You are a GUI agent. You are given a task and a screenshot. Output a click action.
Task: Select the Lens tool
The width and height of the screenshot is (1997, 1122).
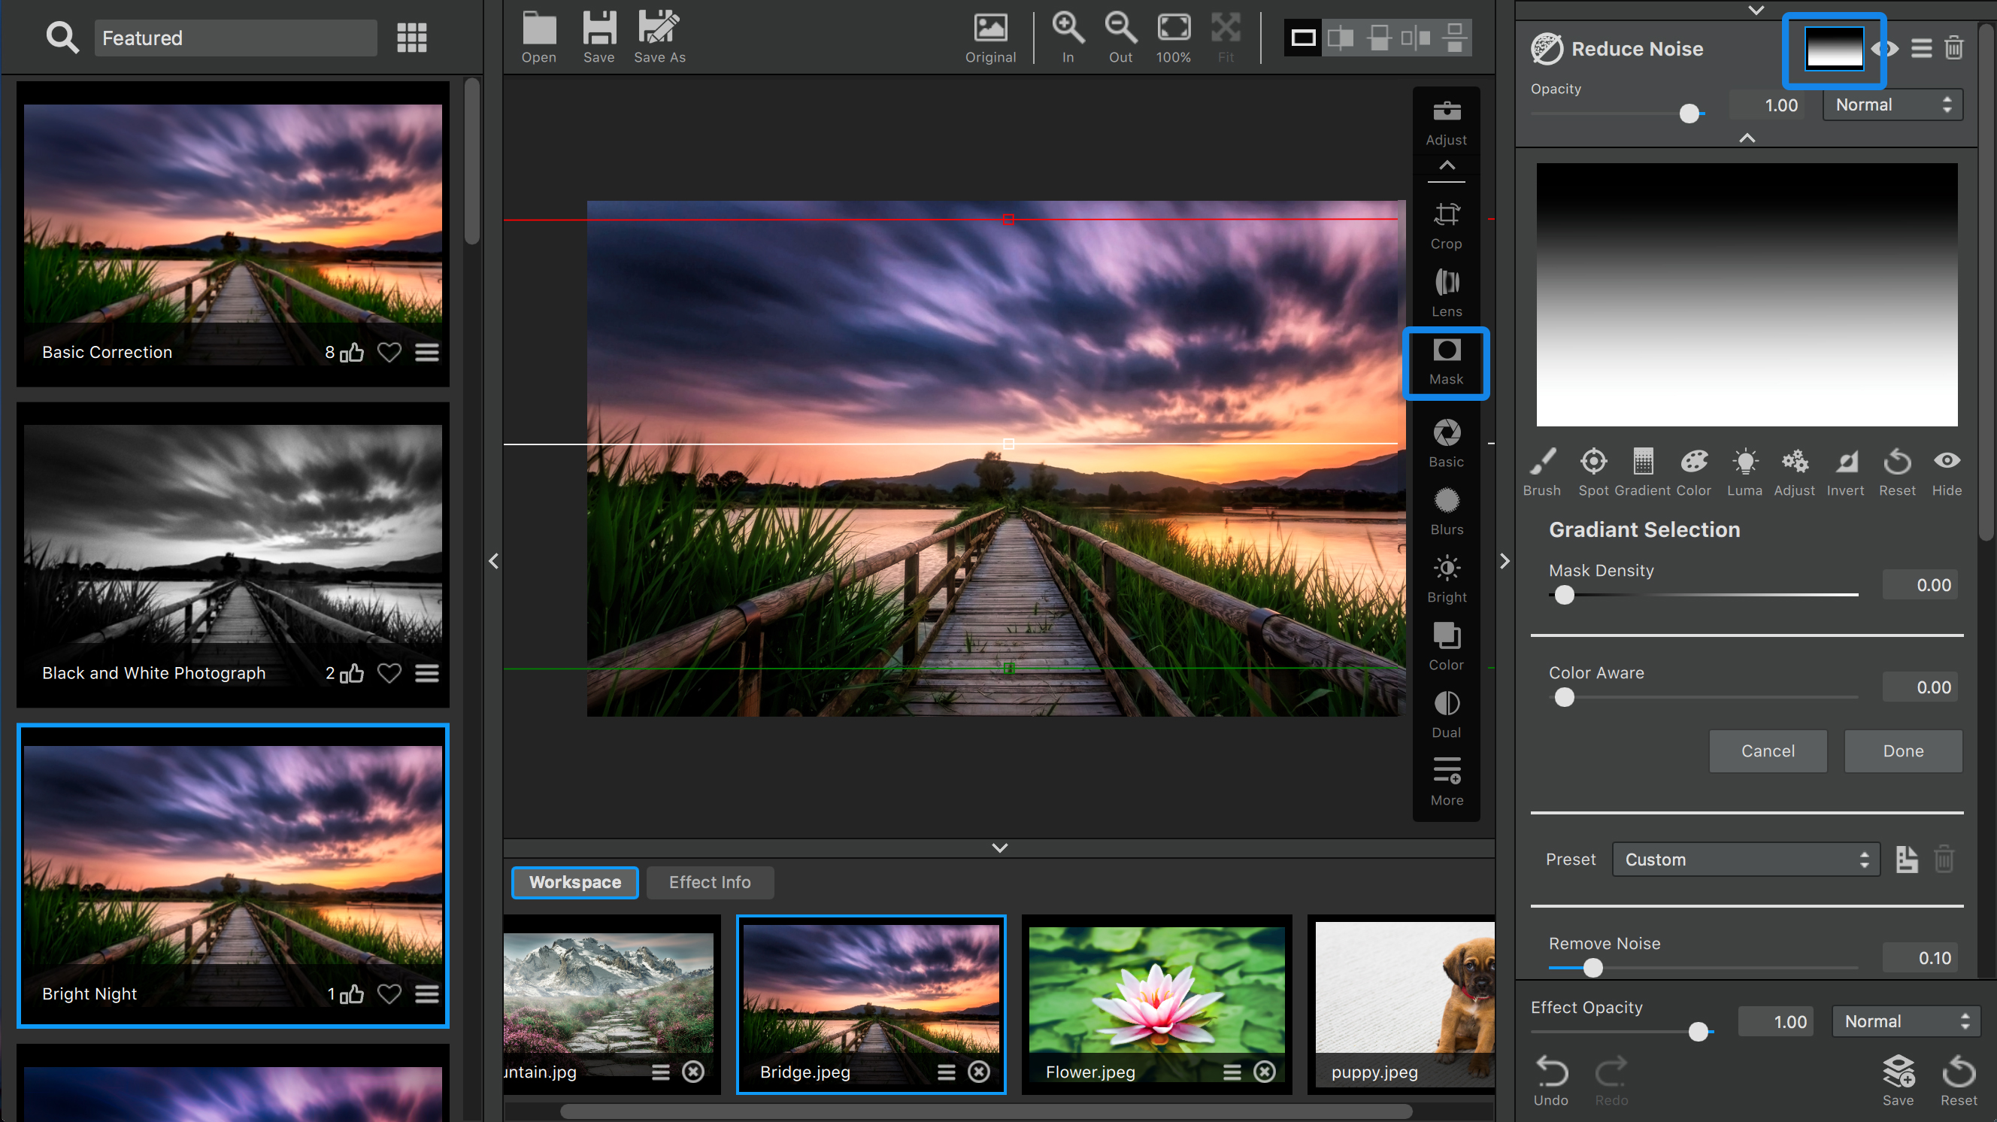(x=1446, y=293)
